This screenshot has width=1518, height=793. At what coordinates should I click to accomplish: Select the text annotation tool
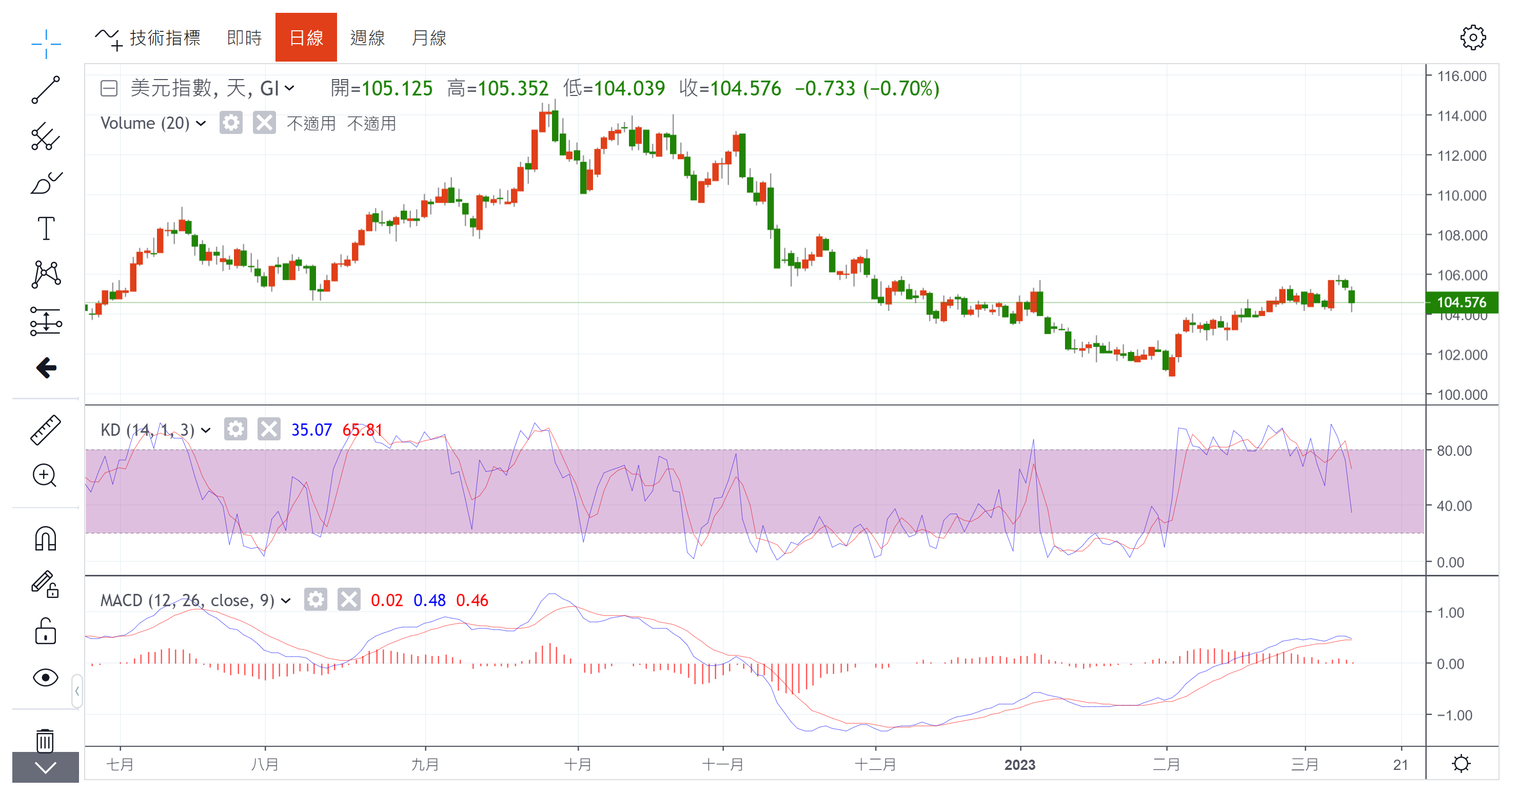tap(45, 228)
